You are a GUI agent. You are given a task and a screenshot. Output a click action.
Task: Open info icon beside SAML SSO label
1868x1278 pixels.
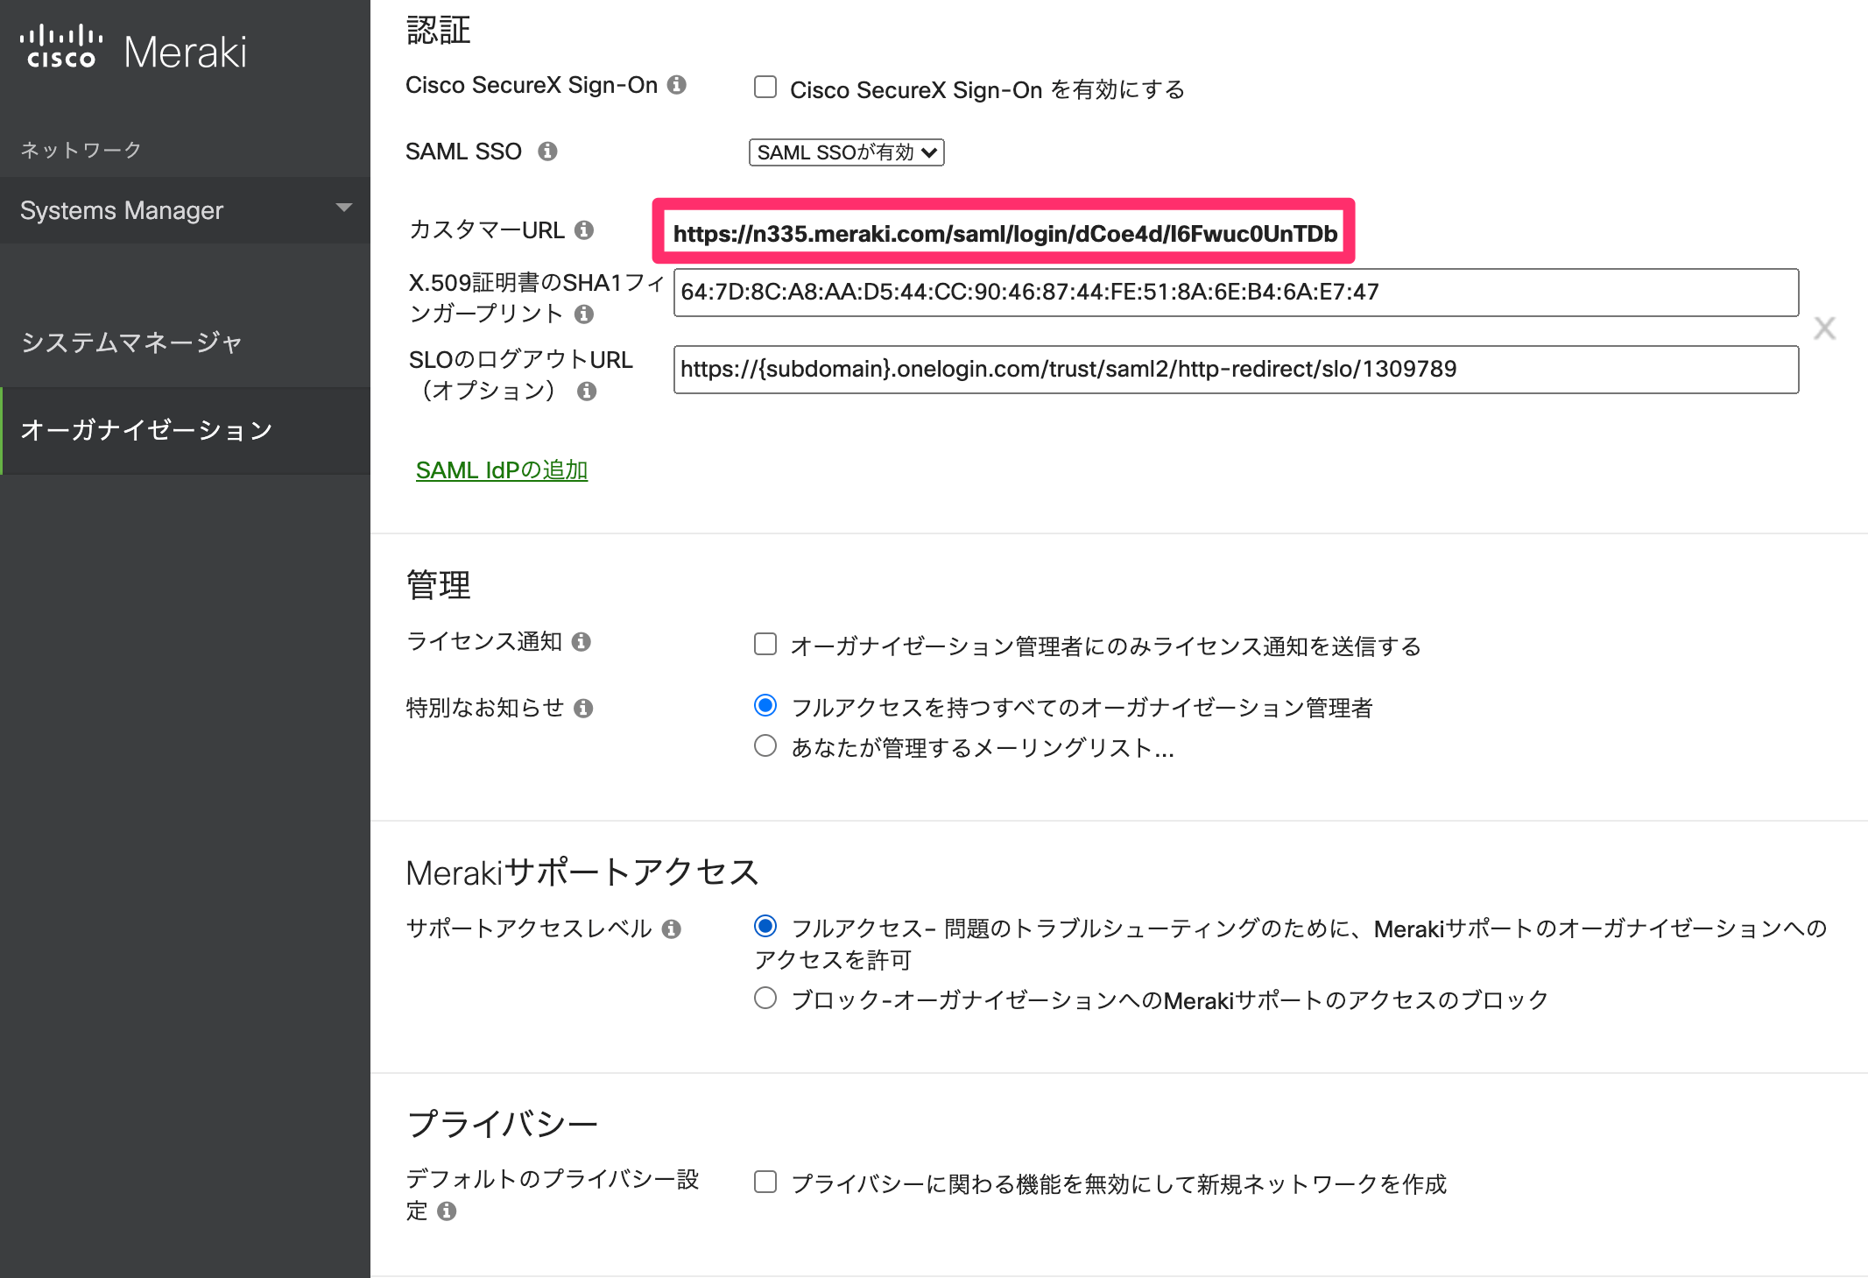[x=547, y=152]
